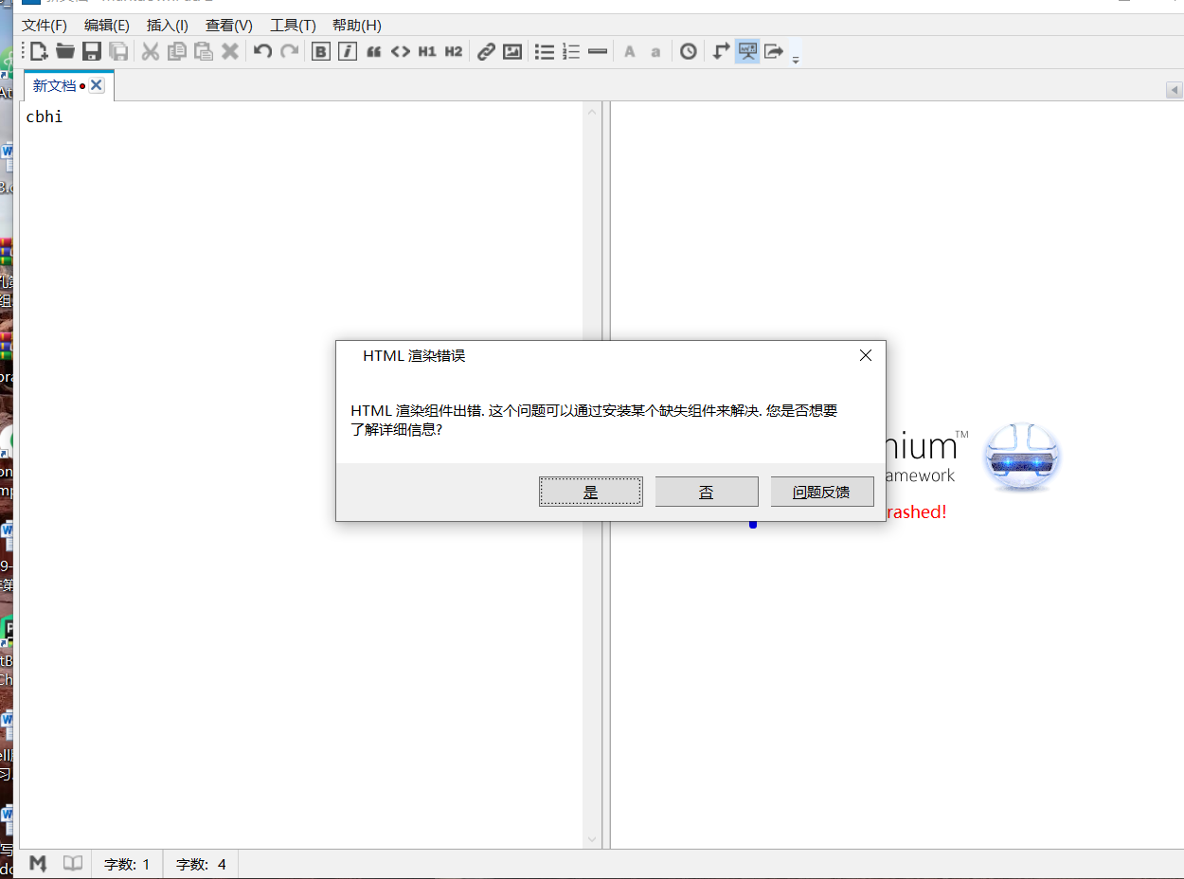This screenshot has width=1184, height=879.
Task: Insert a blockquote with the quote icon
Action: pos(374,51)
